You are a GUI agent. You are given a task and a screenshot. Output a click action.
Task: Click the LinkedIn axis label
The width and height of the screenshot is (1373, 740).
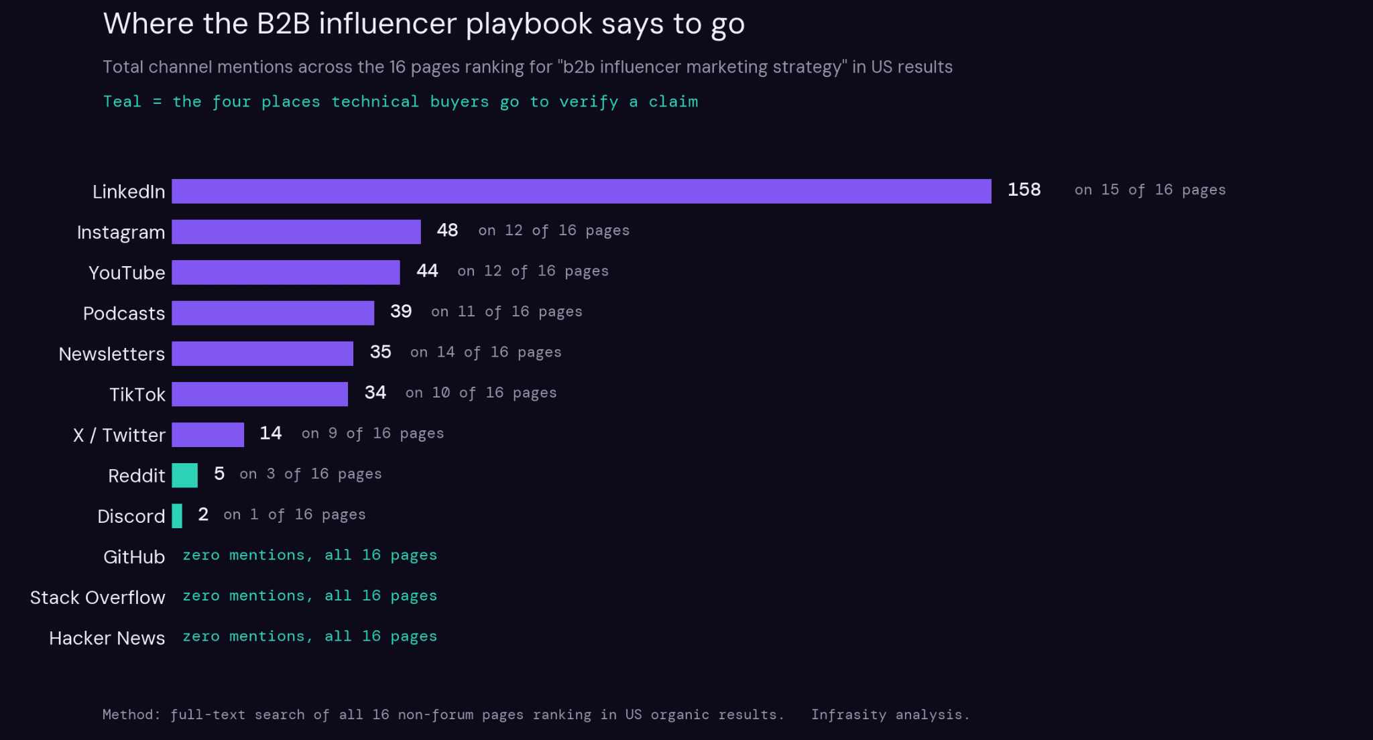point(129,192)
